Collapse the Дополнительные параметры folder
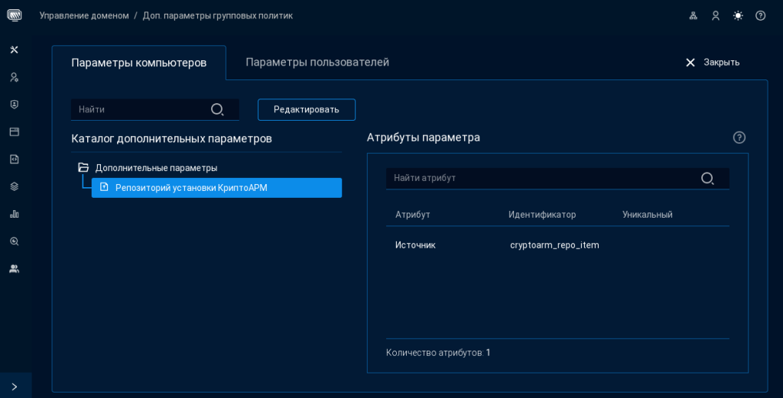Viewport: 783px width, 398px height. pos(83,167)
